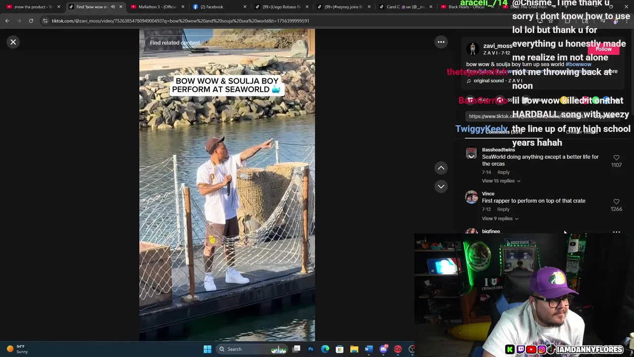Switch to the Carol C TikTok tab
The width and height of the screenshot is (634, 357).
(405, 7)
